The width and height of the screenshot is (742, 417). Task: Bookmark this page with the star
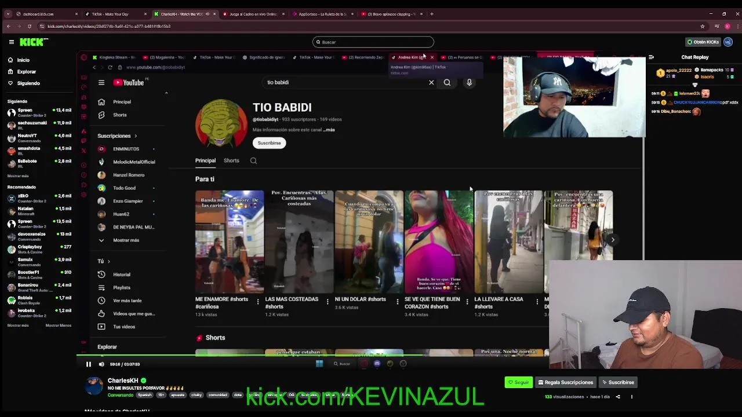[702, 26]
